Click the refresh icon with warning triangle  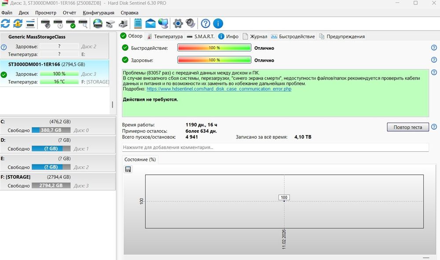18,24
